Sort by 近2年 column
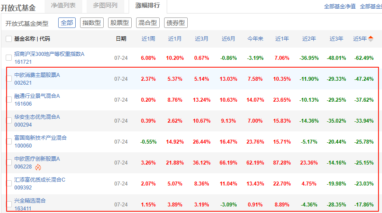 click(x=309, y=39)
